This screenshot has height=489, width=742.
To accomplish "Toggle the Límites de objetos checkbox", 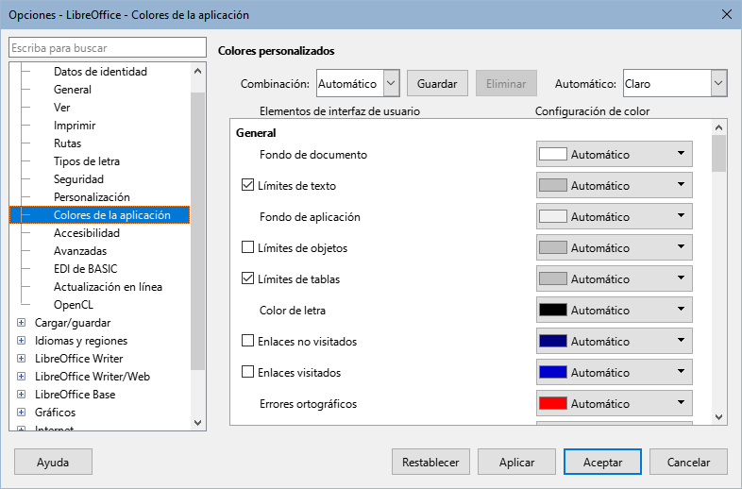I will 247,247.
